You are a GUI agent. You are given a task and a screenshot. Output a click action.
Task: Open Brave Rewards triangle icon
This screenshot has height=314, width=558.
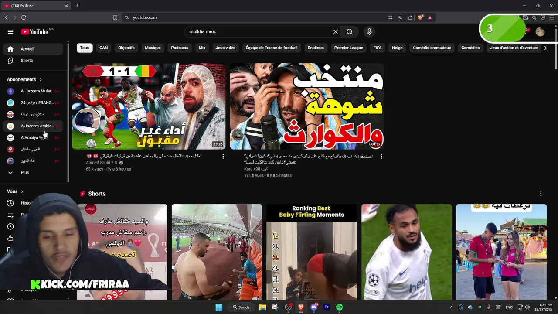(x=430, y=17)
